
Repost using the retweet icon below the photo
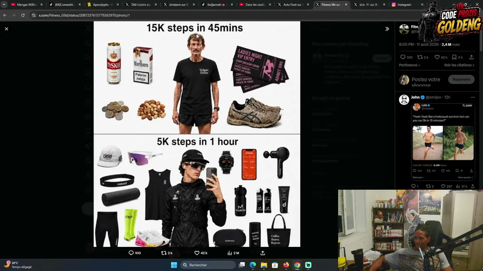tap(164, 253)
